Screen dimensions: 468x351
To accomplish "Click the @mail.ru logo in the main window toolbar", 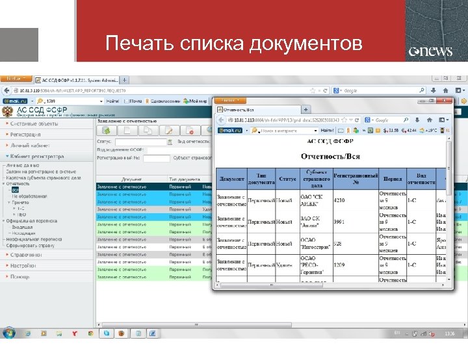I will [15, 101].
